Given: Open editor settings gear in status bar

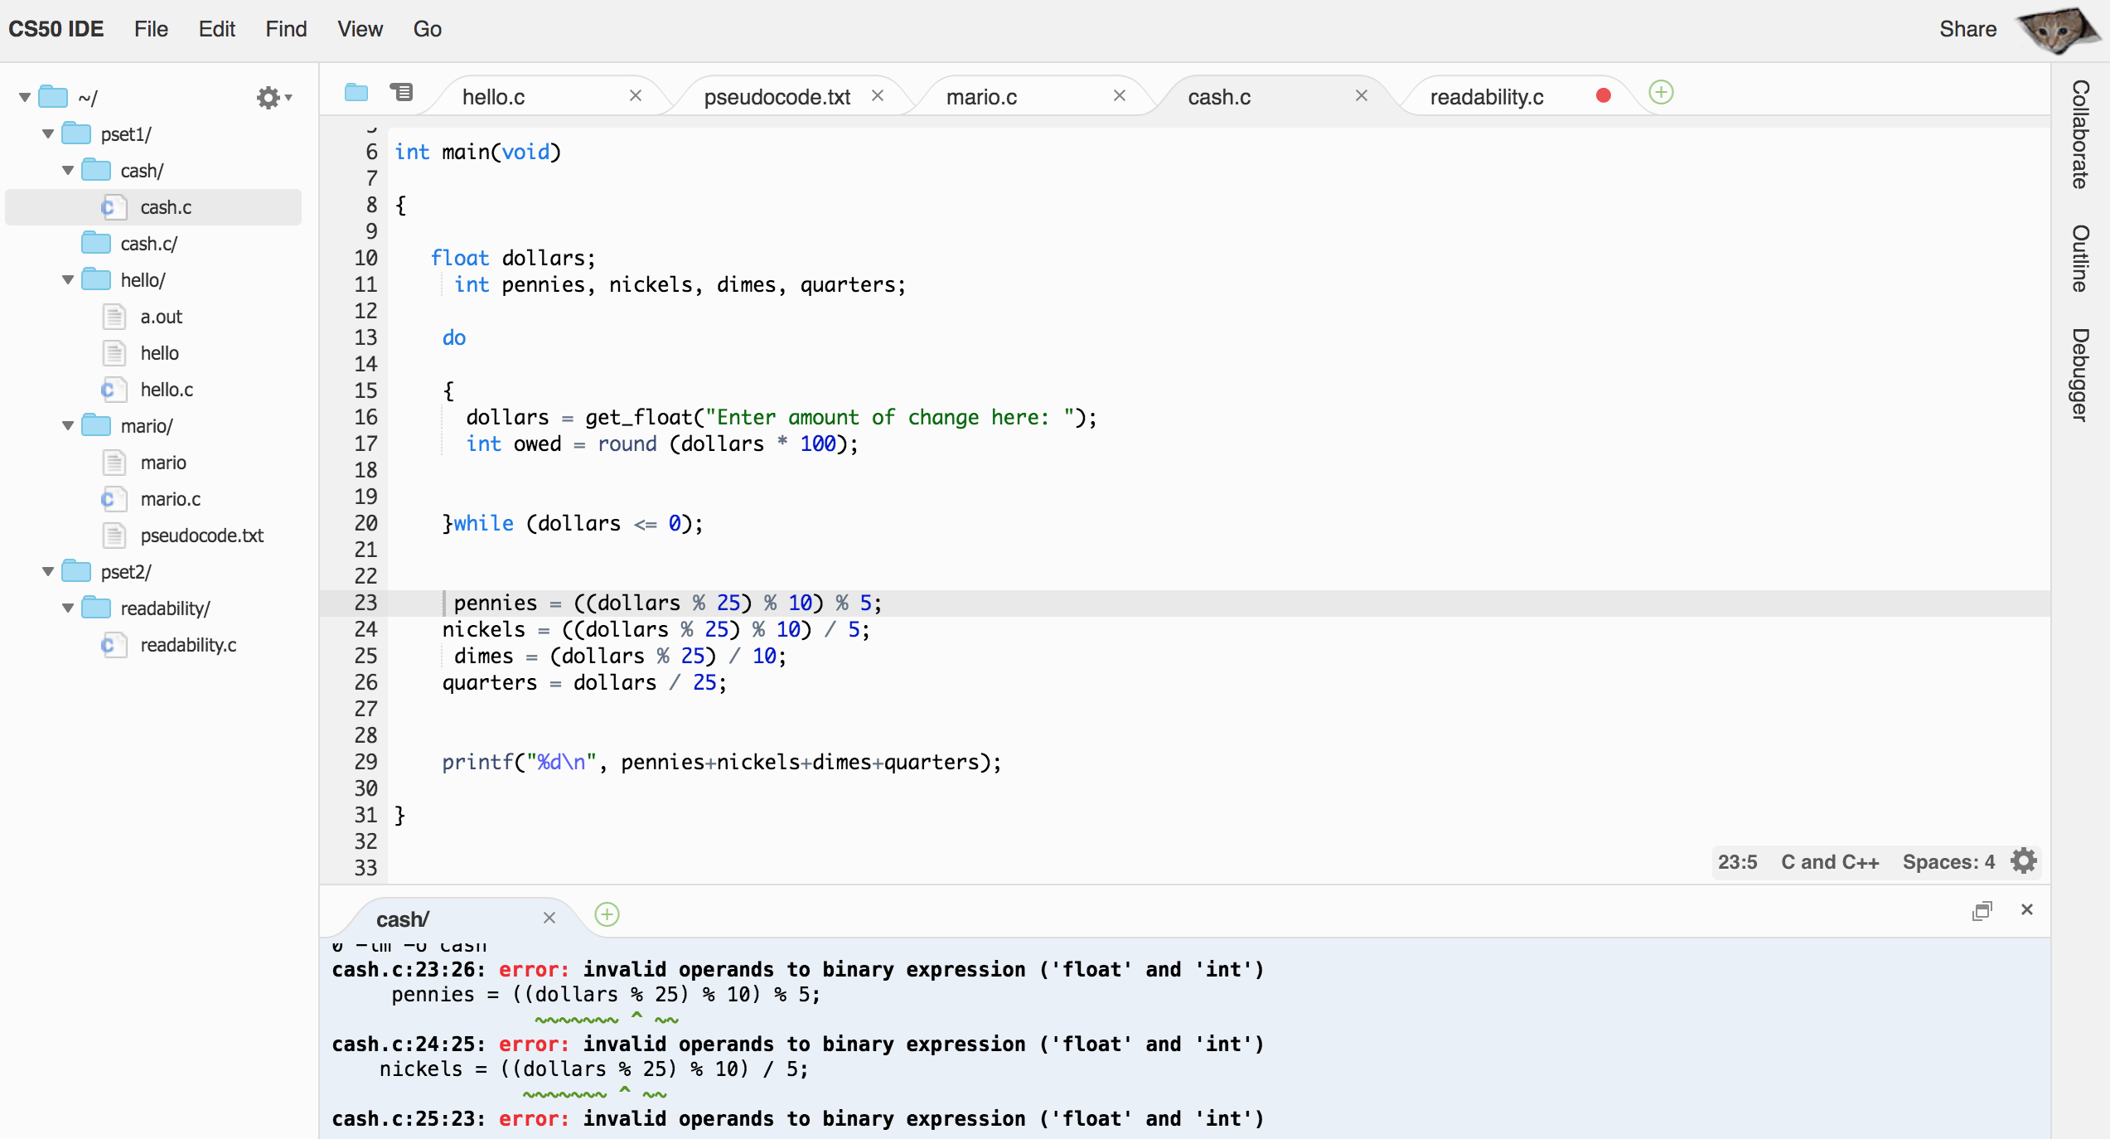Looking at the screenshot, I should 2024,861.
